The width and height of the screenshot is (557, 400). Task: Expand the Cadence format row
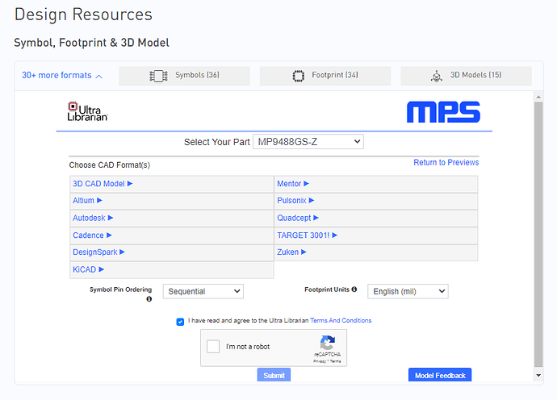tap(172, 235)
